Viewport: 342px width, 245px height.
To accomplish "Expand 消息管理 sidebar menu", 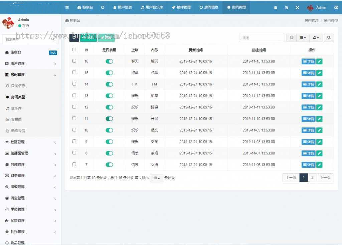I will (30, 198).
